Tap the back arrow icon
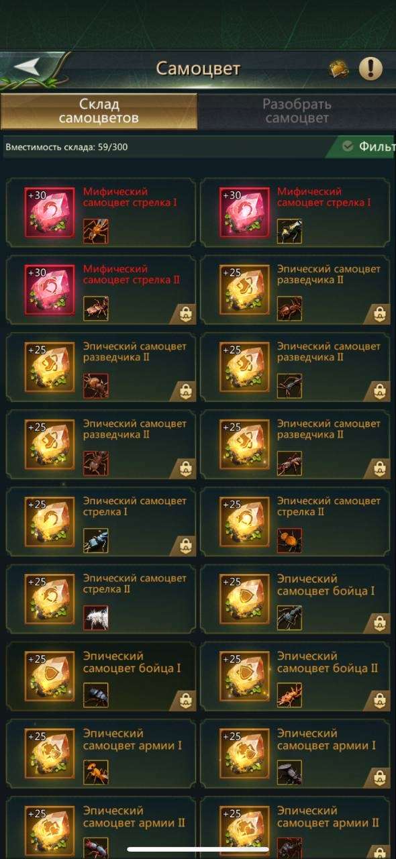 point(28,67)
